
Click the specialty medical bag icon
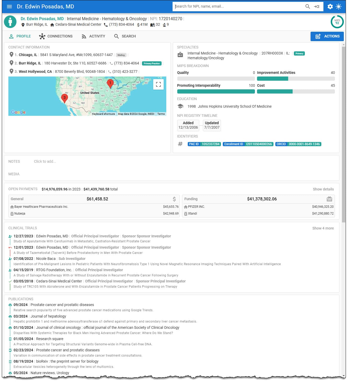[x=180, y=54]
